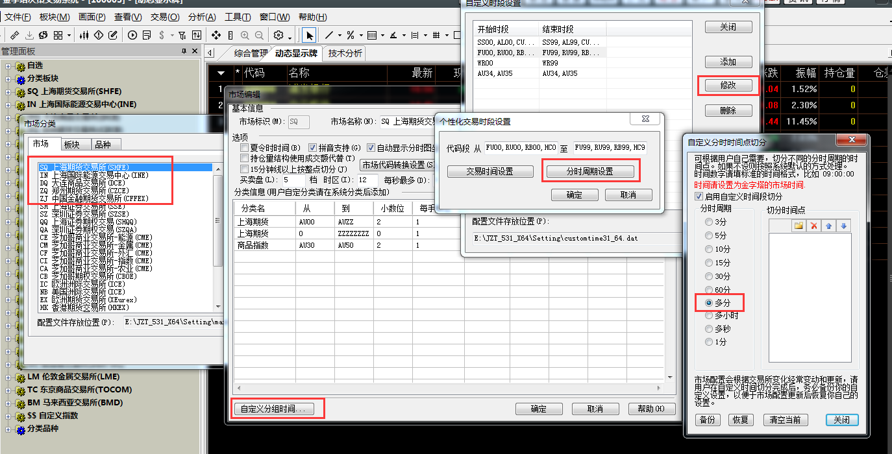Click the up-down sort arrows icon
Screen dimensions: 892x454
(x=197, y=35)
